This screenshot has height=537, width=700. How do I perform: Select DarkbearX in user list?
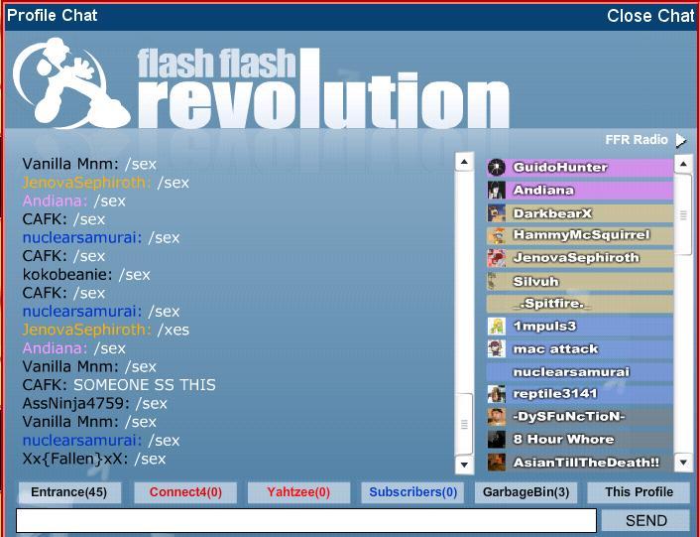(x=552, y=213)
